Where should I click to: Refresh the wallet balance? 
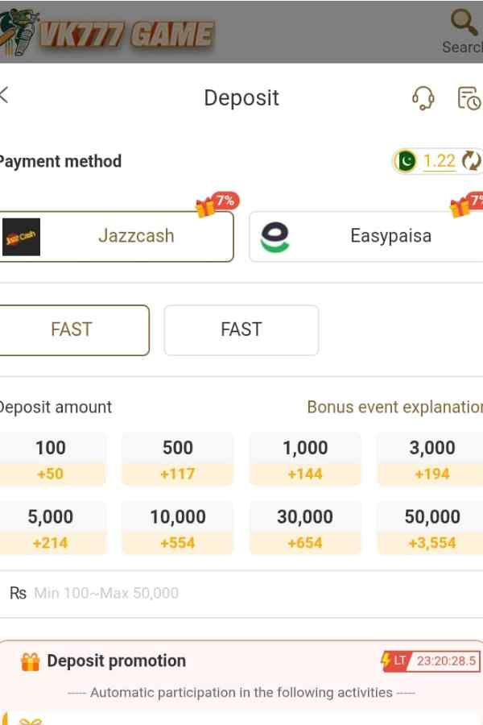(x=471, y=161)
